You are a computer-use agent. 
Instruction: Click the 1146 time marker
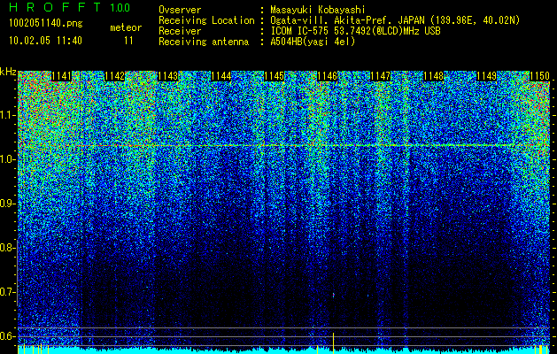click(327, 76)
